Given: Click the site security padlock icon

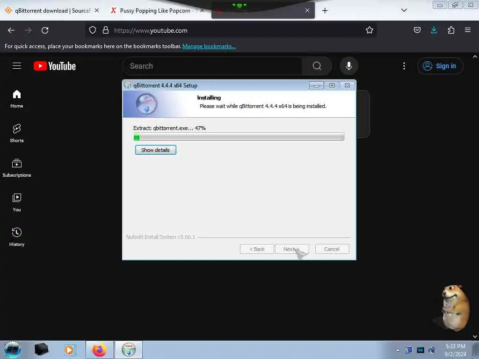Looking at the screenshot, I should 106,30.
